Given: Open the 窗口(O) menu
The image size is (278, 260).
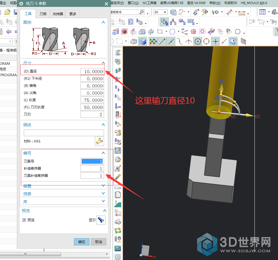Looking at the screenshot, I should pos(133,3).
